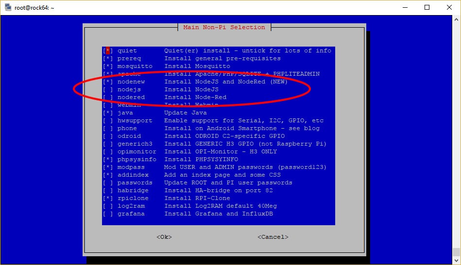
Task: Click 'Install ODROID C2-specific GPIO' text
Action: [224, 136]
